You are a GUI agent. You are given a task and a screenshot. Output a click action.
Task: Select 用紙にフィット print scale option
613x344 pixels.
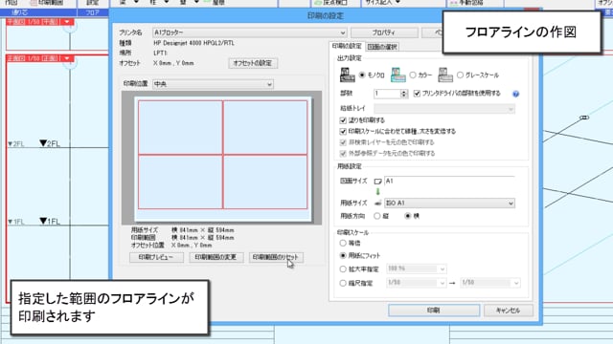[343, 255]
